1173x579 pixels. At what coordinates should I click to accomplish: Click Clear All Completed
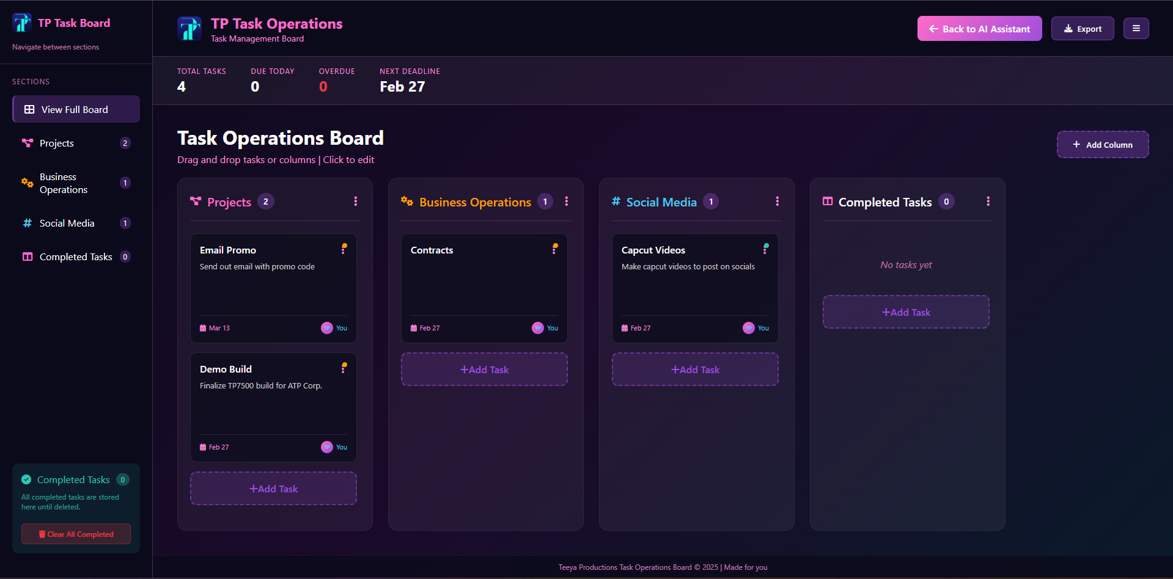[x=75, y=534]
